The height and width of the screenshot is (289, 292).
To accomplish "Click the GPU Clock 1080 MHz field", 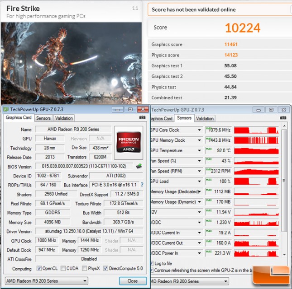I will (47, 240).
